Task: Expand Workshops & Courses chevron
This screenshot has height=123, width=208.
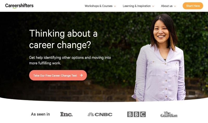Action: pyautogui.click(x=115, y=6)
